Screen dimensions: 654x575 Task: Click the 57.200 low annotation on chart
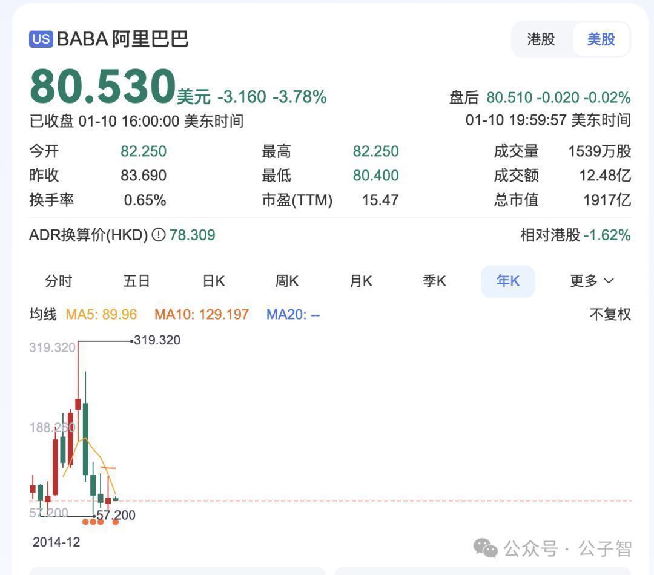pyautogui.click(x=116, y=515)
